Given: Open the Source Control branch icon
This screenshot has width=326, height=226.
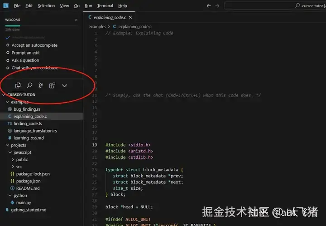Looking at the screenshot, I should [41, 85].
